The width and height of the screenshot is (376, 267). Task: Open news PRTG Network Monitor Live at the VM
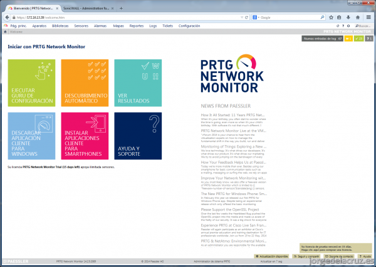click(x=234, y=131)
